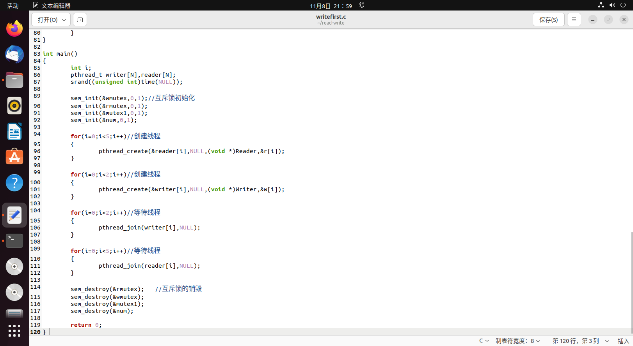Click the //互斥锁初始化 comment

(x=171, y=98)
